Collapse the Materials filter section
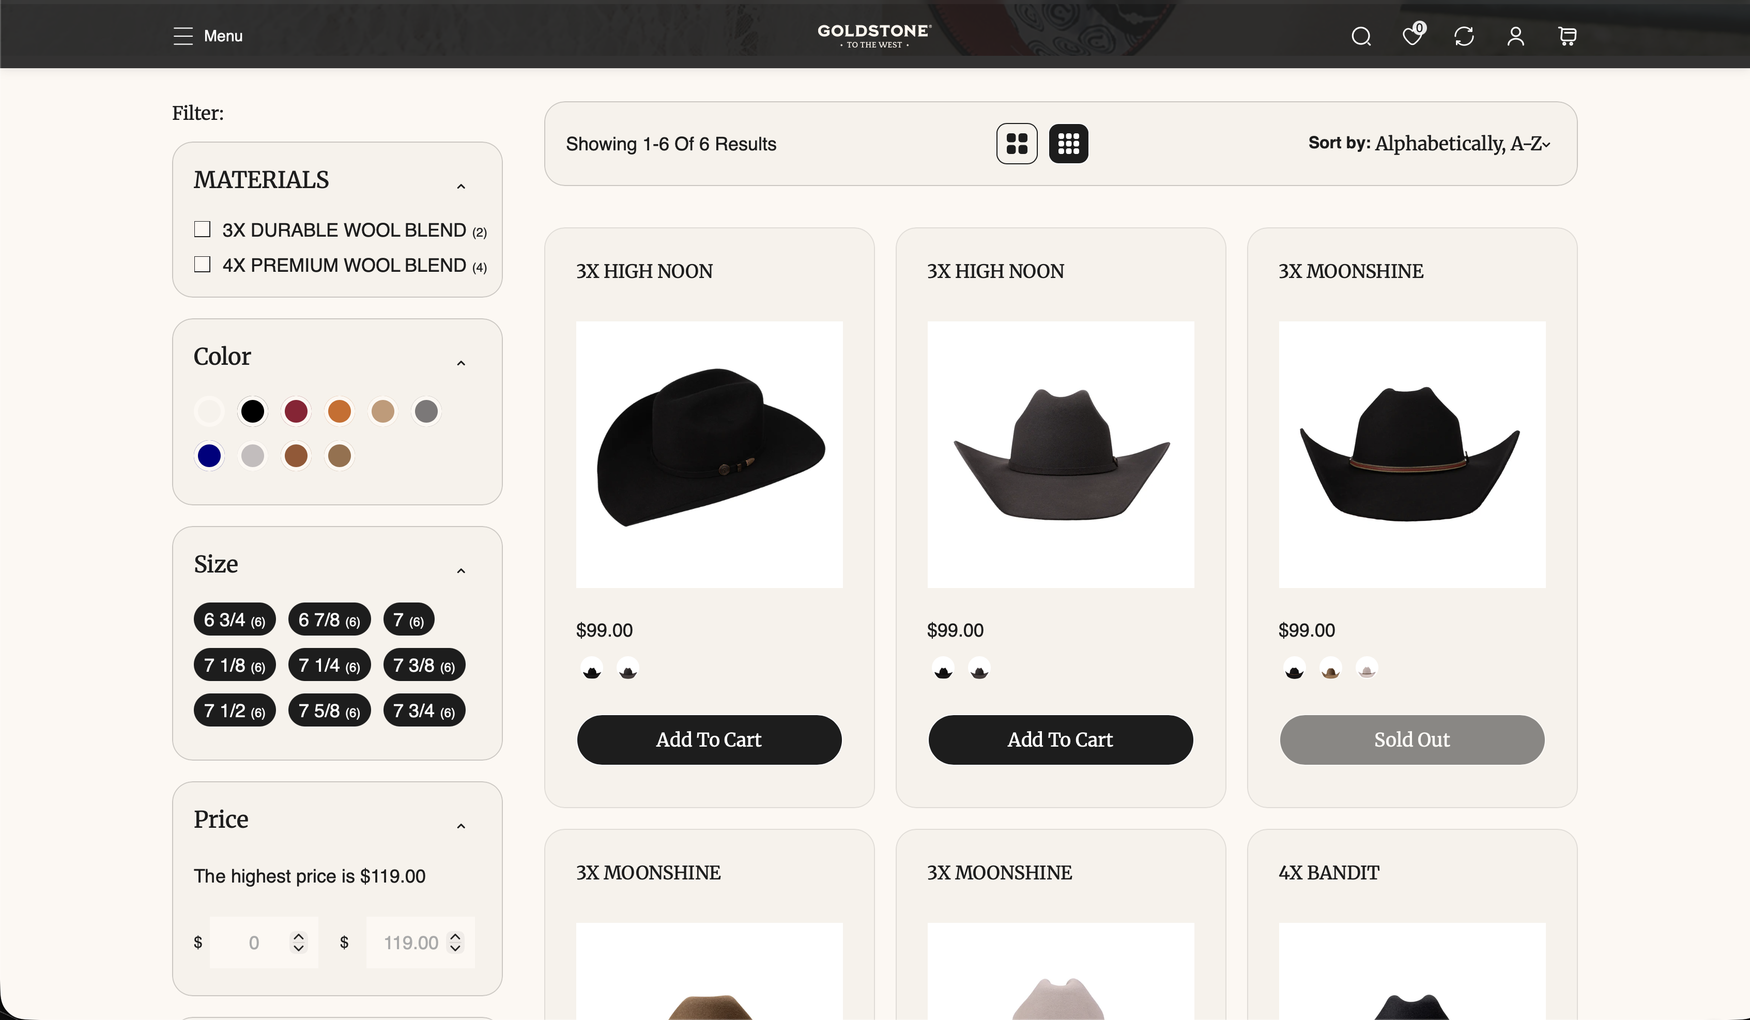The width and height of the screenshot is (1750, 1020). pyautogui.click(x=461, y=186)
